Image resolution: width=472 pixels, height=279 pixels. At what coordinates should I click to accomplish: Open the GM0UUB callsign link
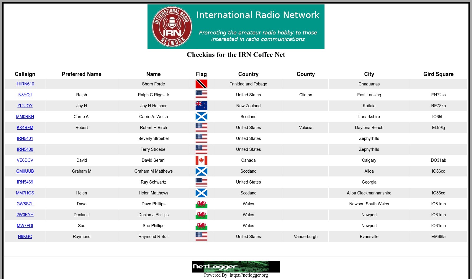[25, 171]
